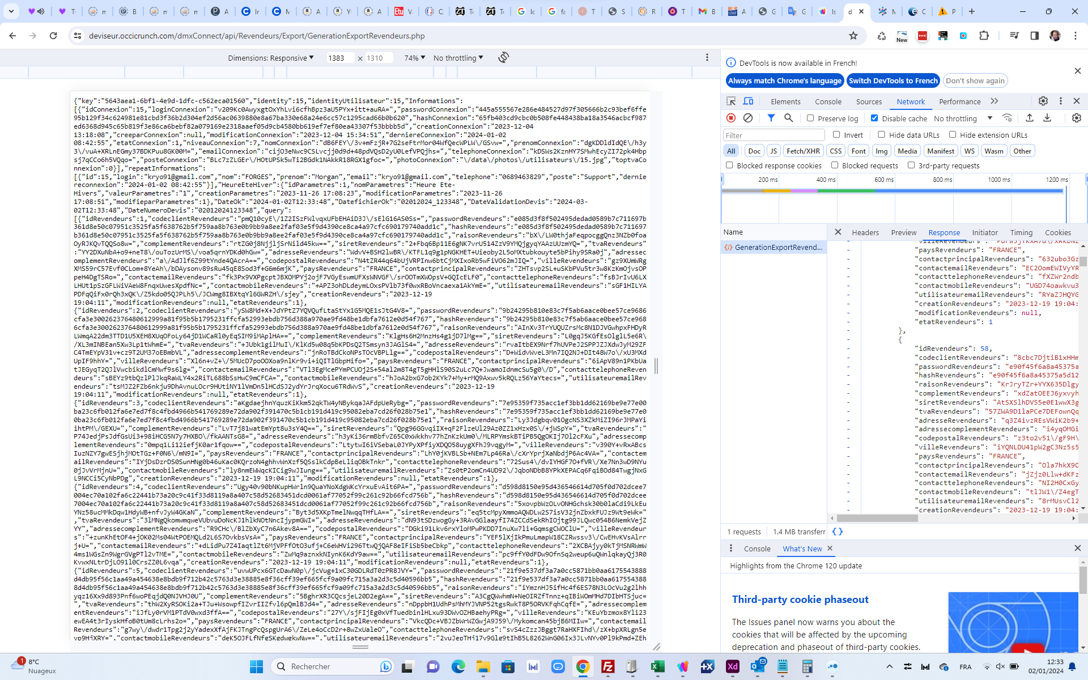Open the 74% zoom dropdown
This screenshot has width=1088, height=680.
click(x=414, y=57)
